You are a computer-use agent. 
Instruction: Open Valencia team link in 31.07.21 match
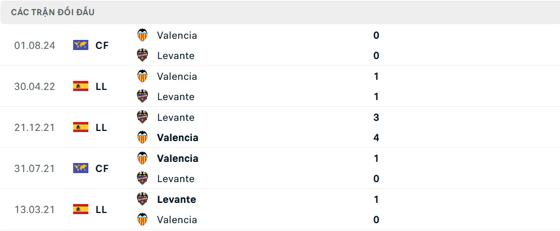[x=177, y=158]
